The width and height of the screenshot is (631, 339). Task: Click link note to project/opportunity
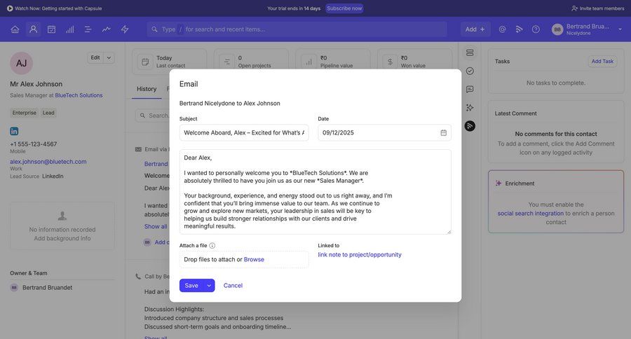tap(360, 255)
